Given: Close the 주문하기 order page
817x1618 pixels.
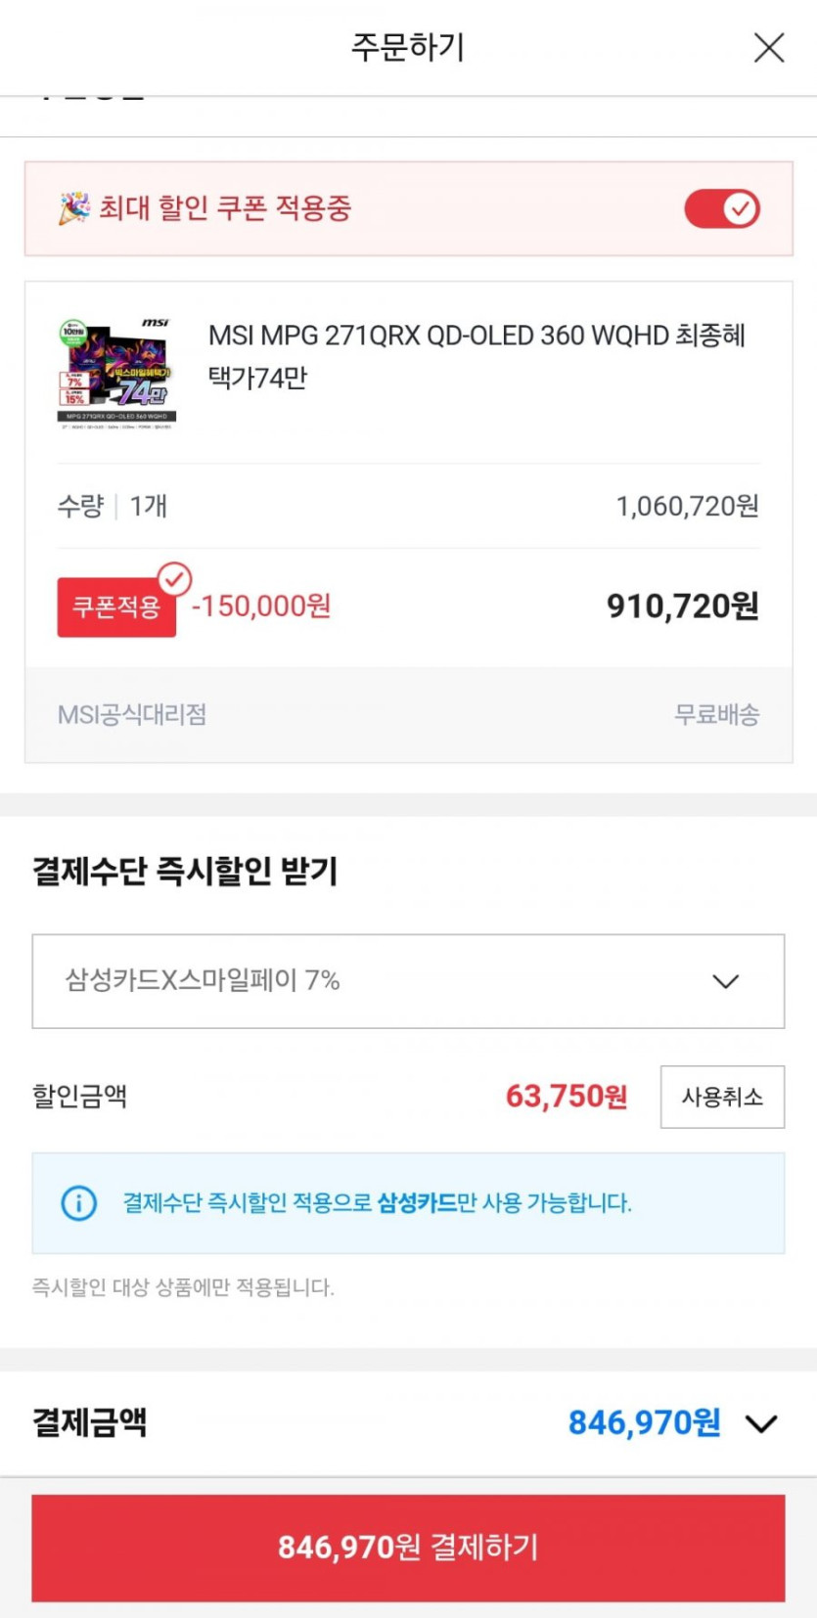Looking at the screenshot, I should pyautogui.click(x=769, y=47).
